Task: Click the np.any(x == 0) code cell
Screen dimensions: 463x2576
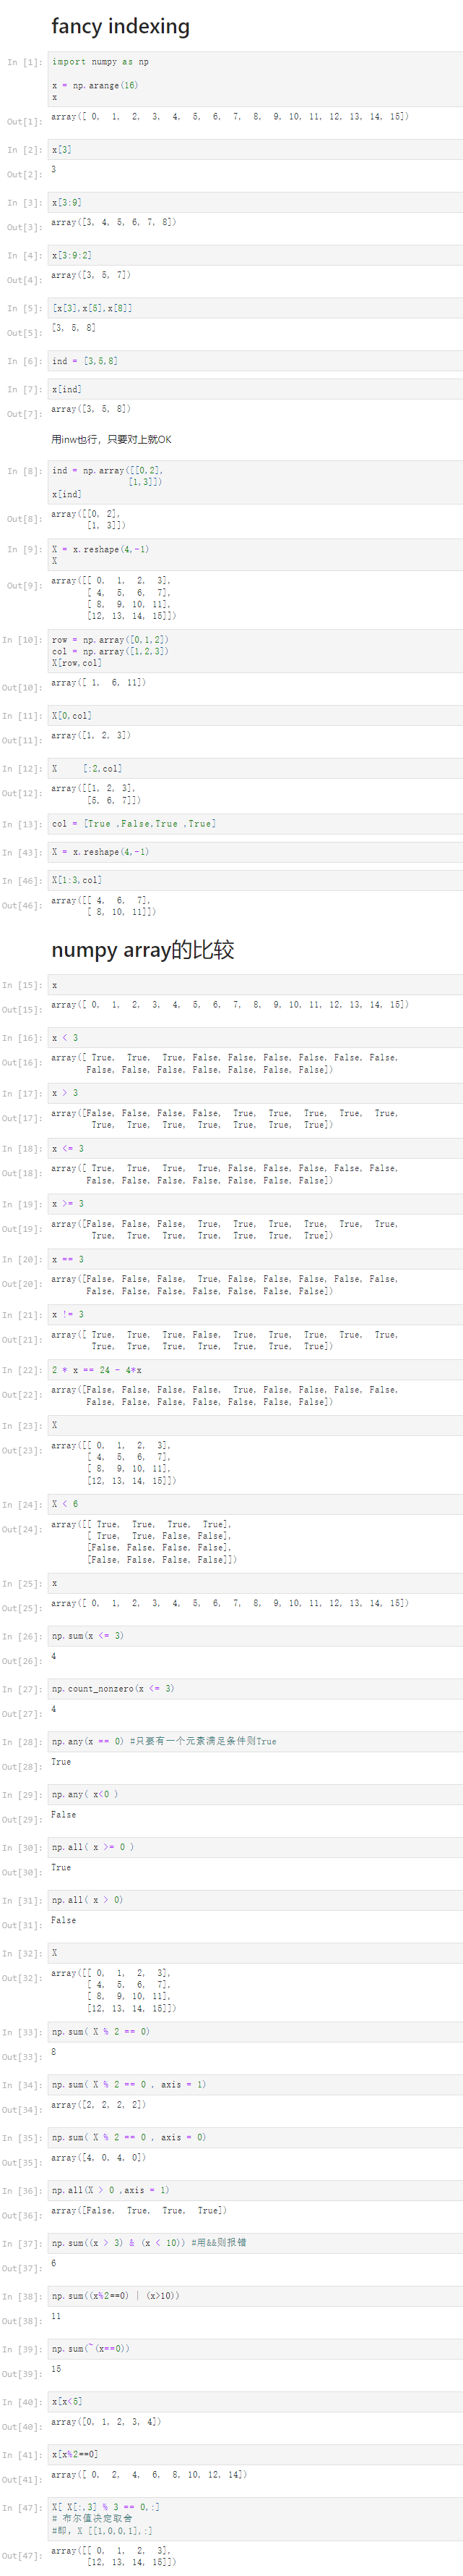Action: 254,1742
